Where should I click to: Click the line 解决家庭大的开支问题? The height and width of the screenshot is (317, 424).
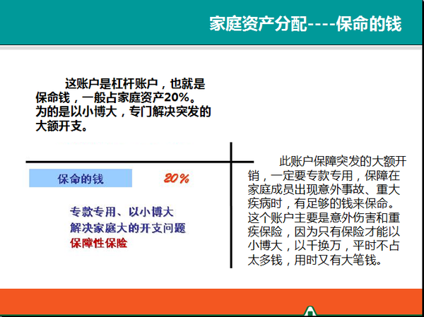tap(128, 228)
